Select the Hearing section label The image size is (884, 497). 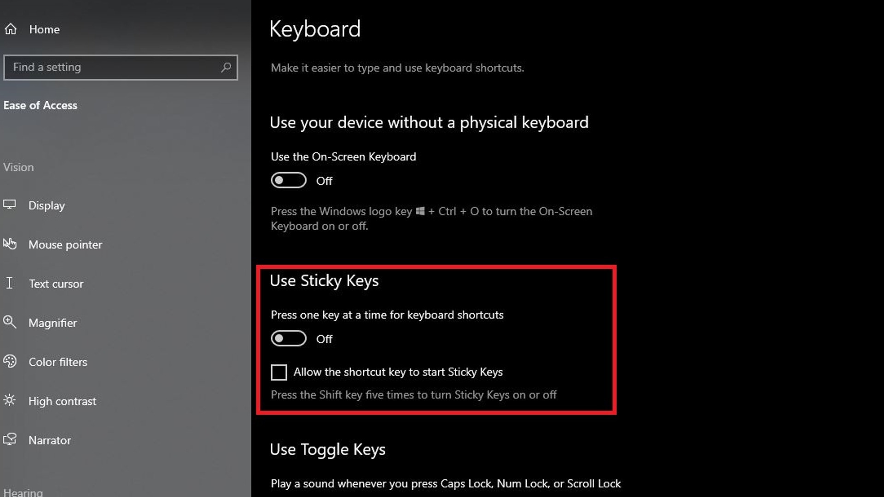pyautogui.click(x=22, y=491)
